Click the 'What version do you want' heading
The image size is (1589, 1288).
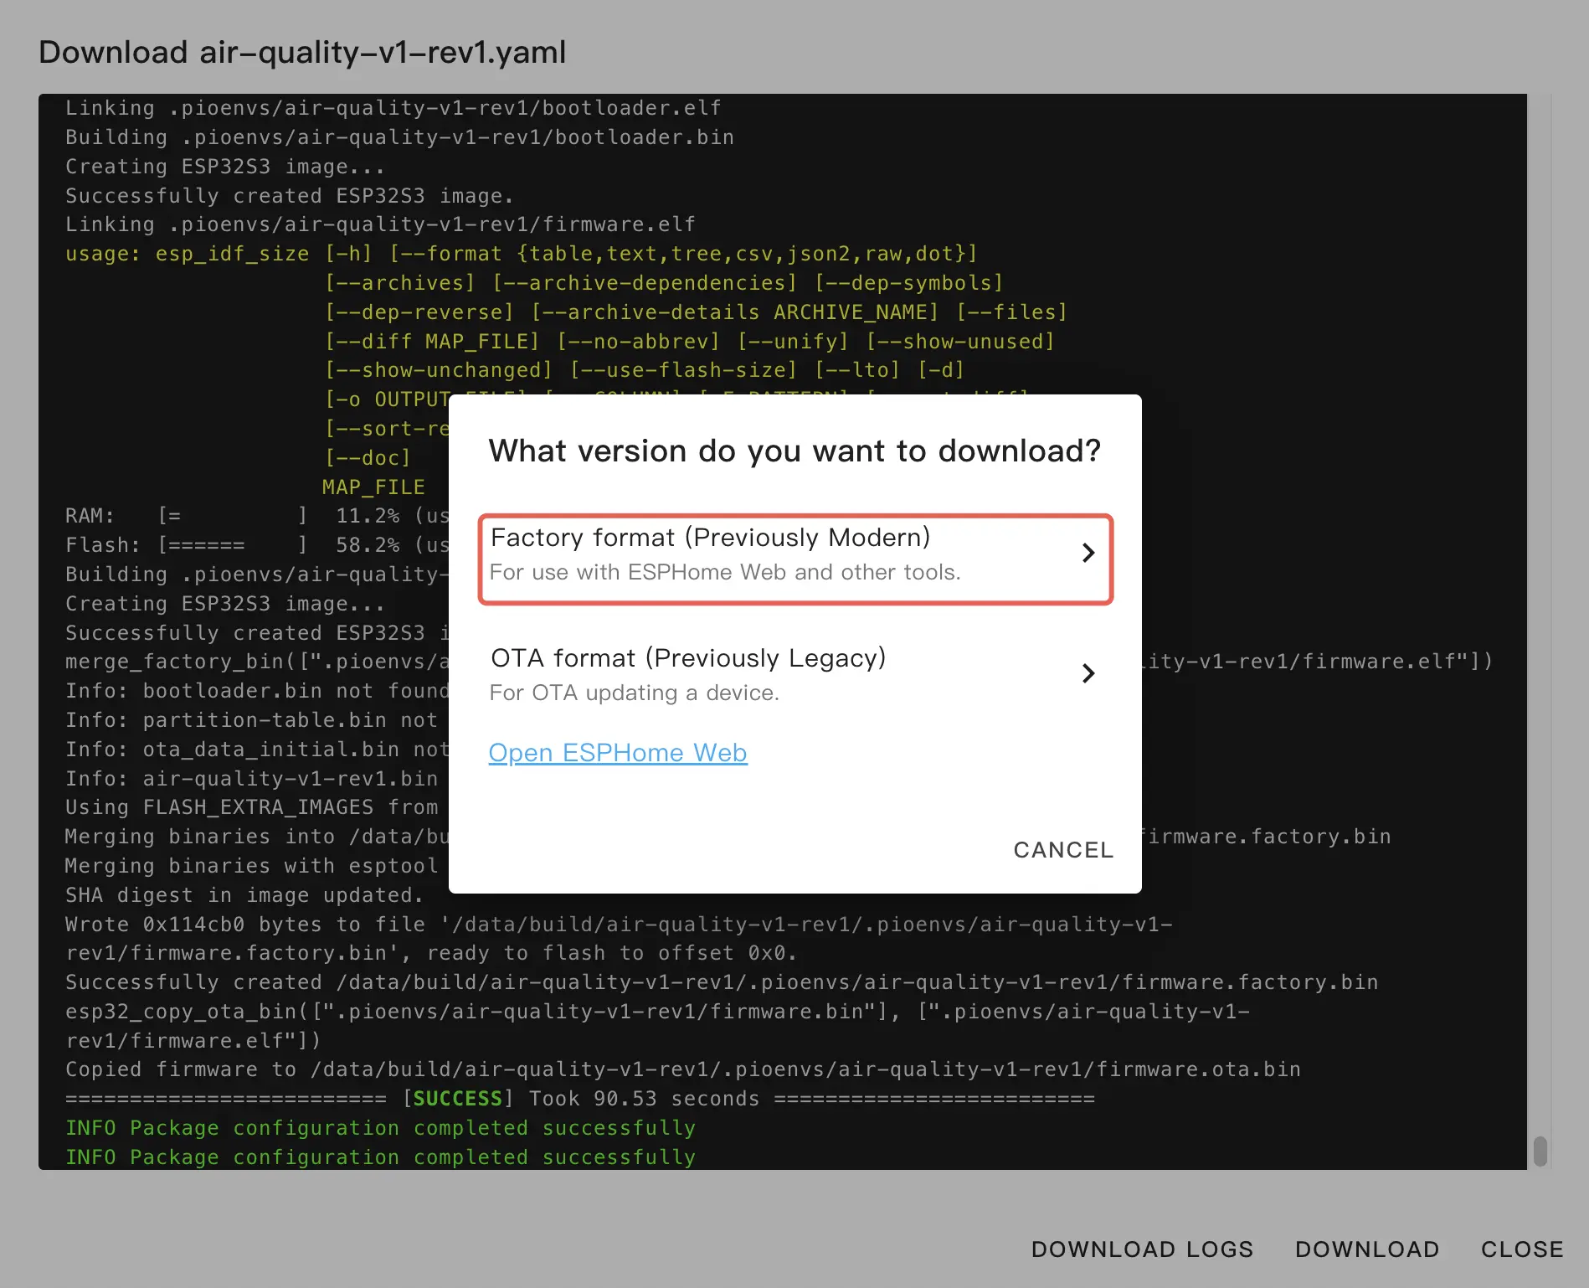coord(794,451)
